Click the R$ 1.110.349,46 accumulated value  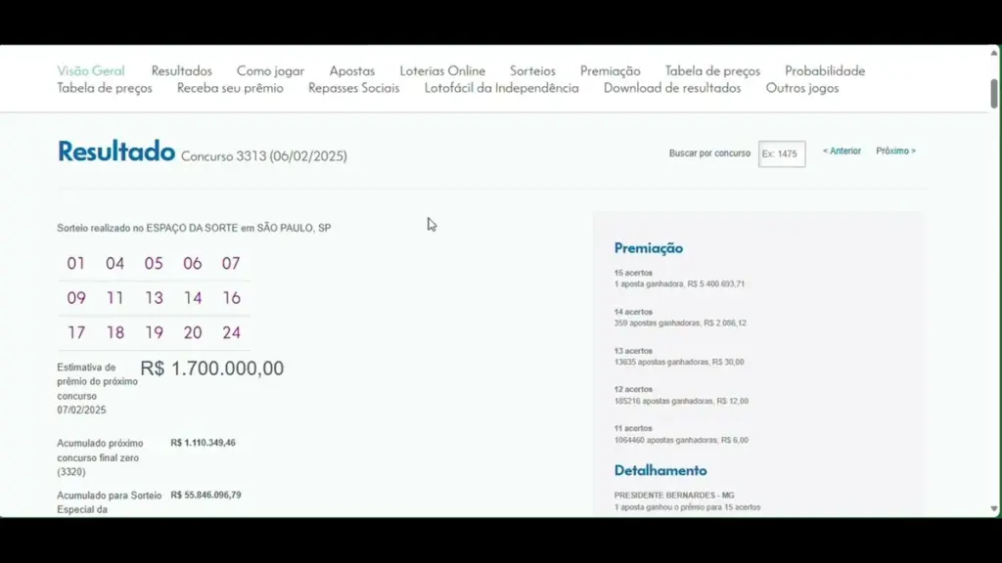click(203, 443)
